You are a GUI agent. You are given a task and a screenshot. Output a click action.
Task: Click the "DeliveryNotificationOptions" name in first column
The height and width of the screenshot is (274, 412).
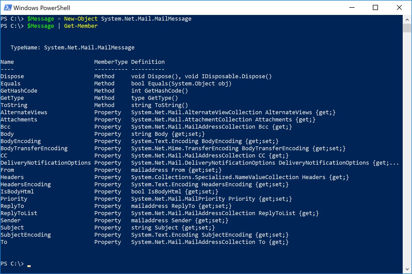(46, 163)
